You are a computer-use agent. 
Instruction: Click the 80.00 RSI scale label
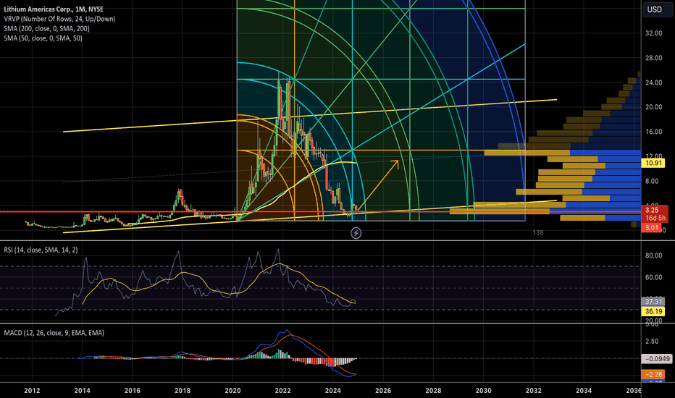[653, 255]
